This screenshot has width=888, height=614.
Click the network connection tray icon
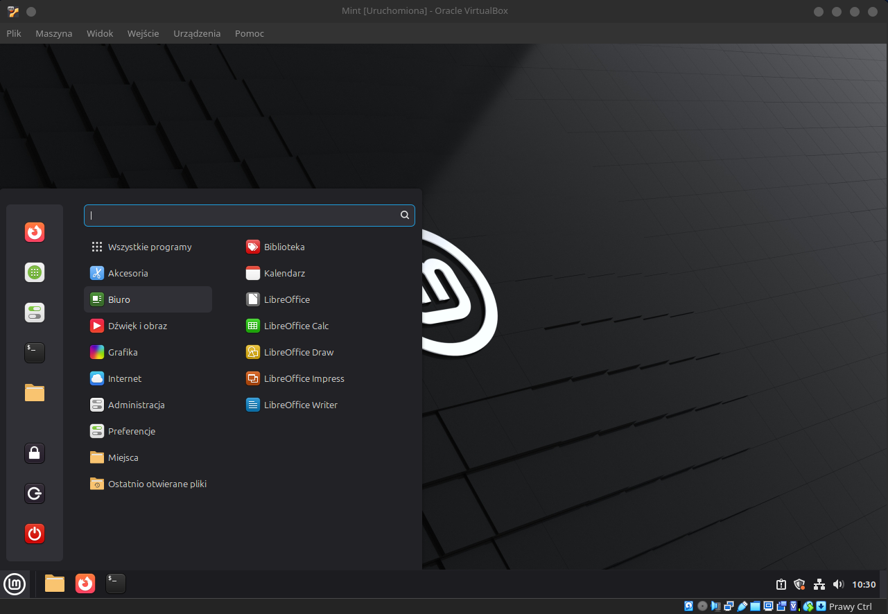(819, 584)
